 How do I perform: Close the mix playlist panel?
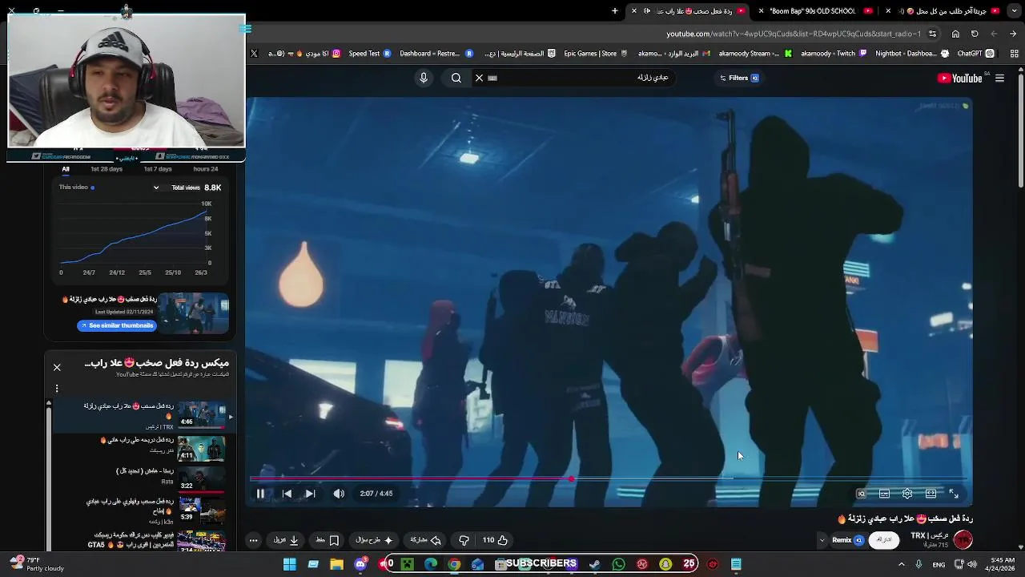pyautogui.click(x=57, y=367)
